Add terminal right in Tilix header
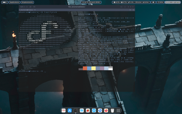182x114 pixels. [31, 7]
